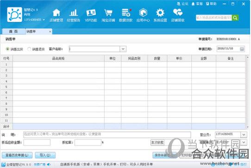
Task: Click the status bar speaker announcement icon
Action: (x=49, y=164)
